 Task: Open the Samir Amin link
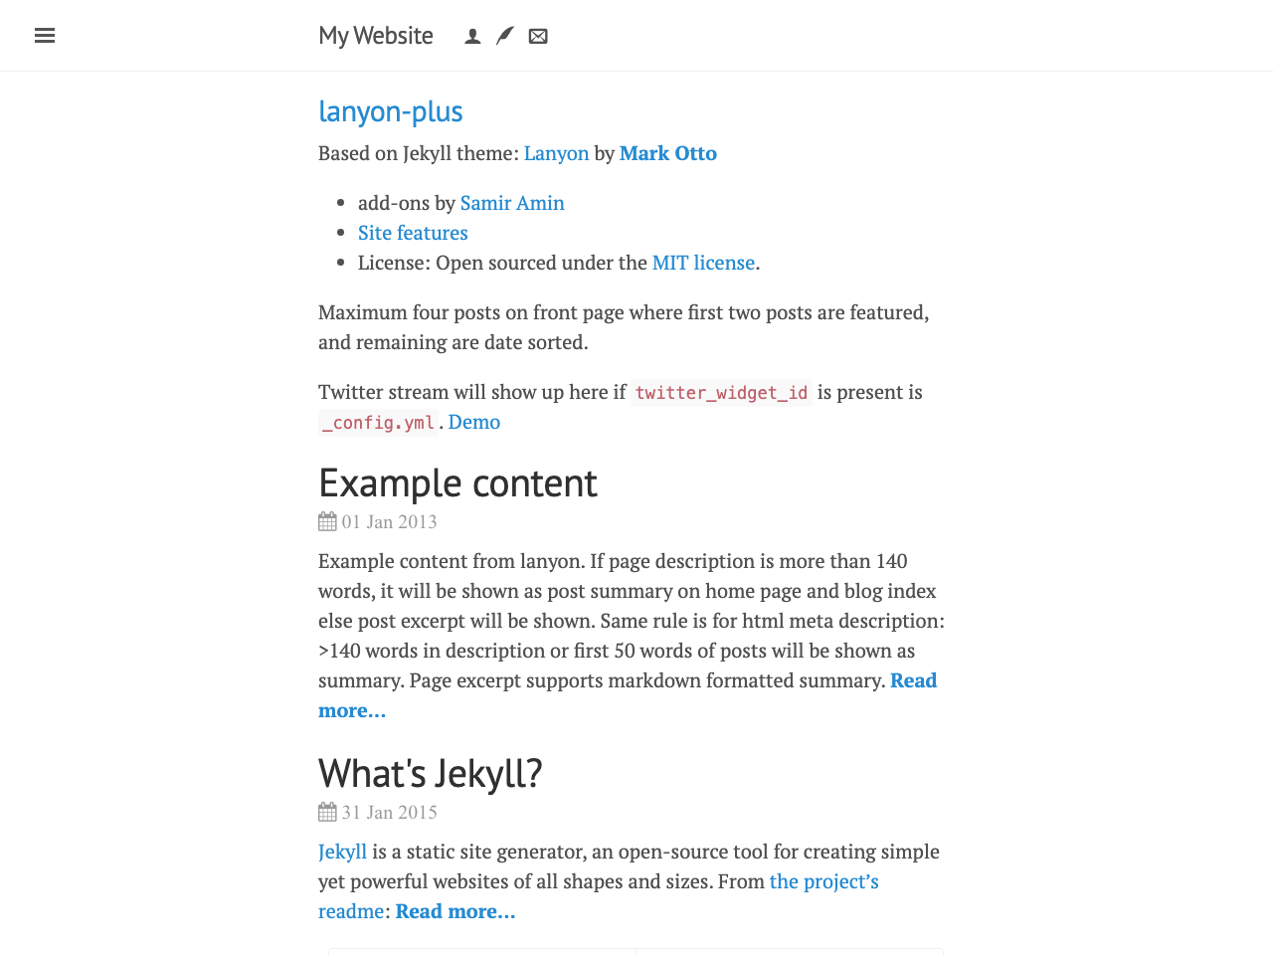512,203
